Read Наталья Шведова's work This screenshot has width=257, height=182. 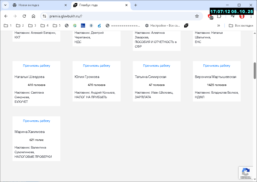pos(36,66)
